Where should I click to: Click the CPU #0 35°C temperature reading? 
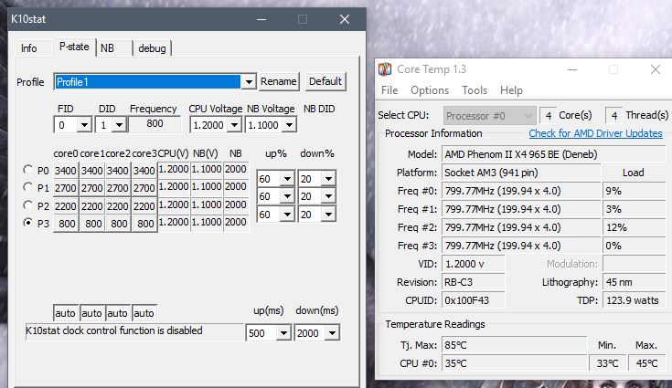pyautogui.click(x=514, y=363)
